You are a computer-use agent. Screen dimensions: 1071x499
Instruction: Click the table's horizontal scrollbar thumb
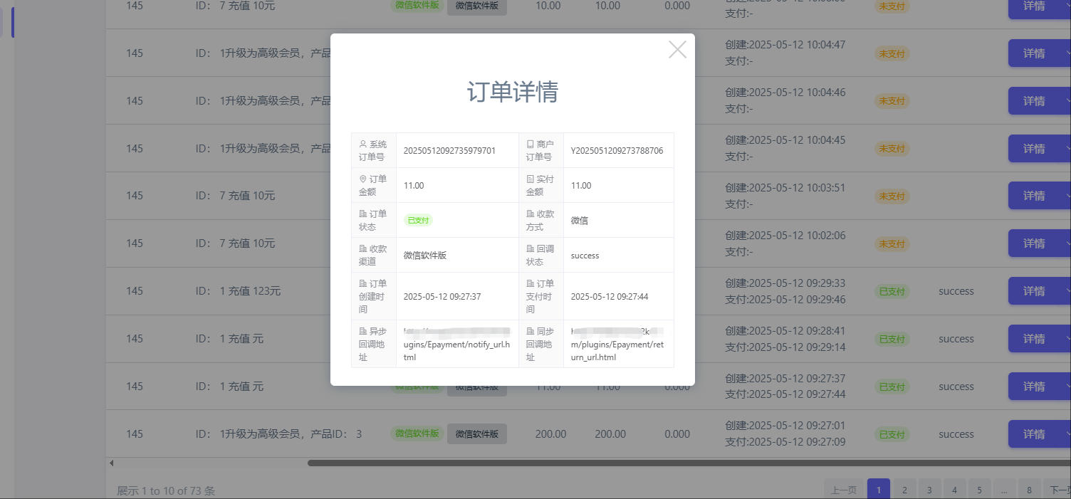pos(689,463)
